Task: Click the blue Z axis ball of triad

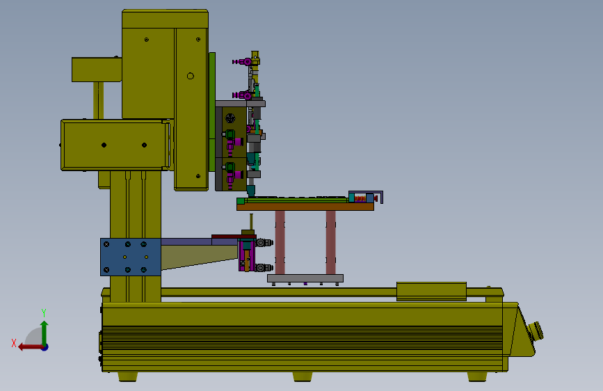Action: coord(45,347)
